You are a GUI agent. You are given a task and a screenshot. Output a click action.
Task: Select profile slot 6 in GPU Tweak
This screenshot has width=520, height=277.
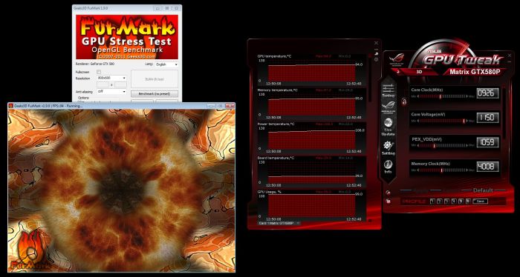(x=468, y=201)
